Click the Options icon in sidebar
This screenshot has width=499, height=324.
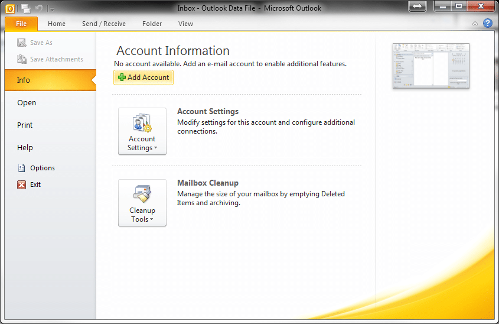tap(22, 168)
